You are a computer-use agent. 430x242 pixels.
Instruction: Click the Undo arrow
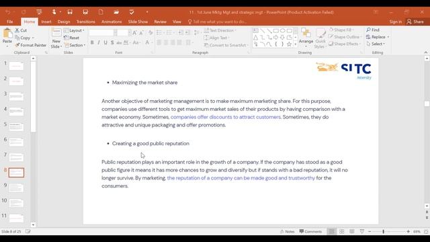(8, 12)
